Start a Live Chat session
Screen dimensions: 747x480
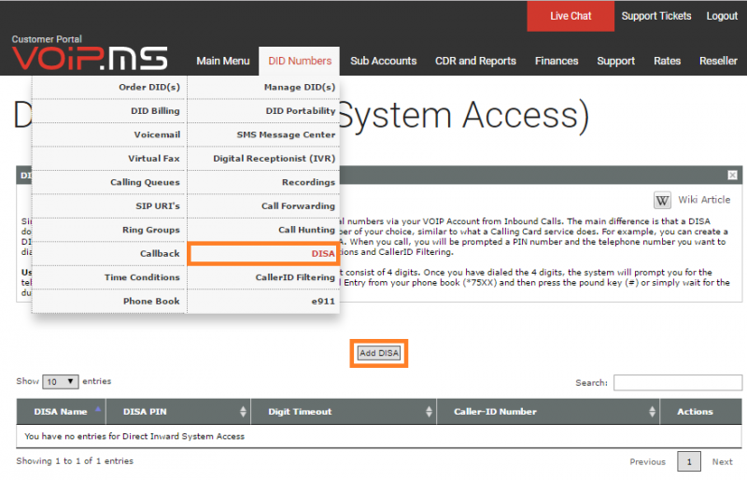tap(571, 16)
